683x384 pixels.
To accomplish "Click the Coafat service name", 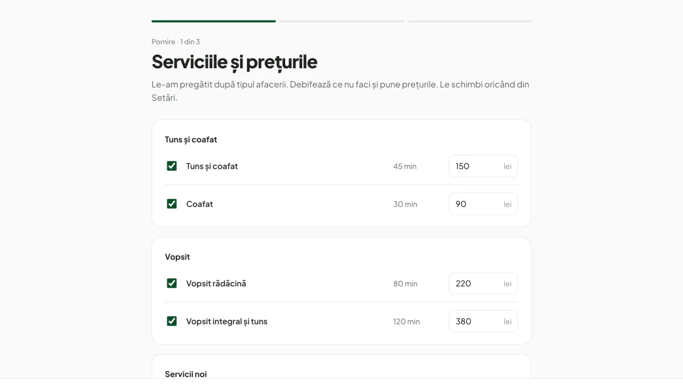I will (199, 204).
